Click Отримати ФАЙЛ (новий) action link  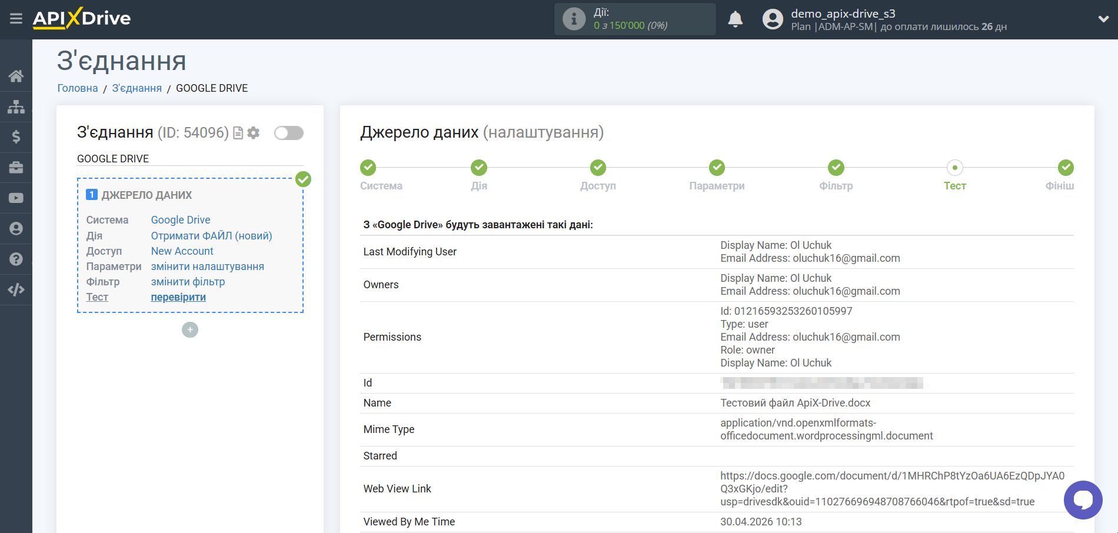[x=212, y=236]
